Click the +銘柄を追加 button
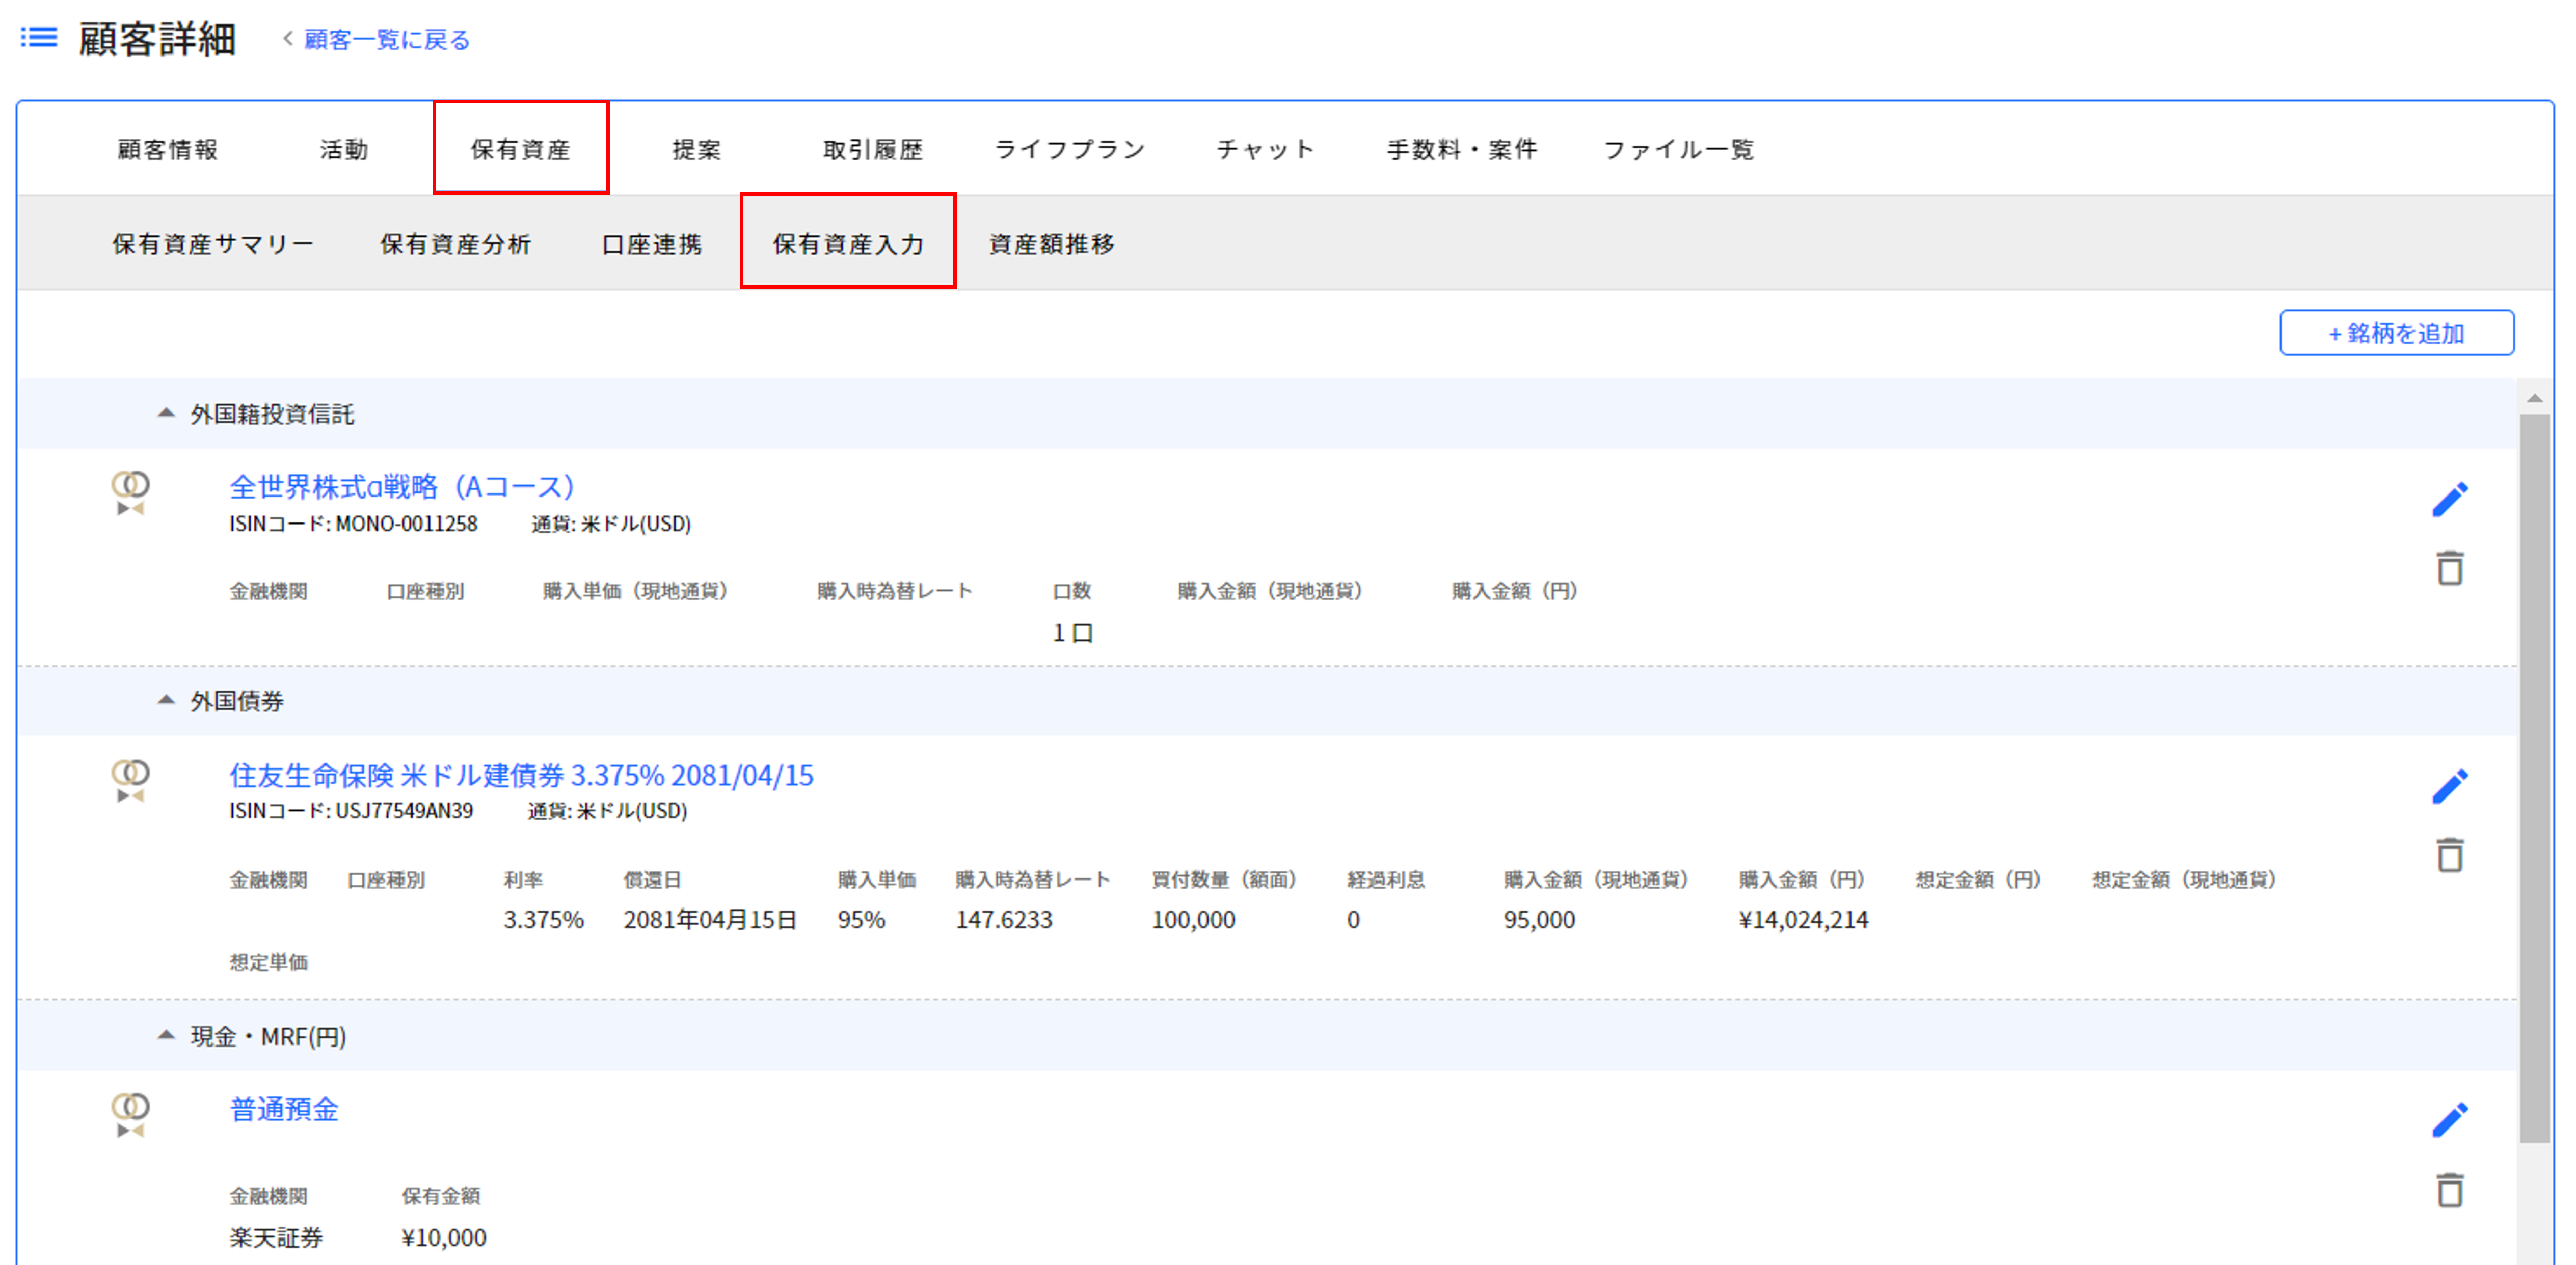 point(2396,333)
